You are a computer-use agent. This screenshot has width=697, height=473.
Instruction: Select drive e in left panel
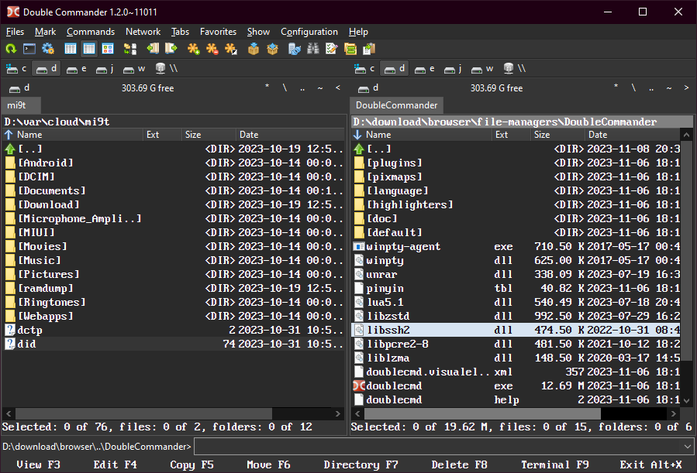77,68
